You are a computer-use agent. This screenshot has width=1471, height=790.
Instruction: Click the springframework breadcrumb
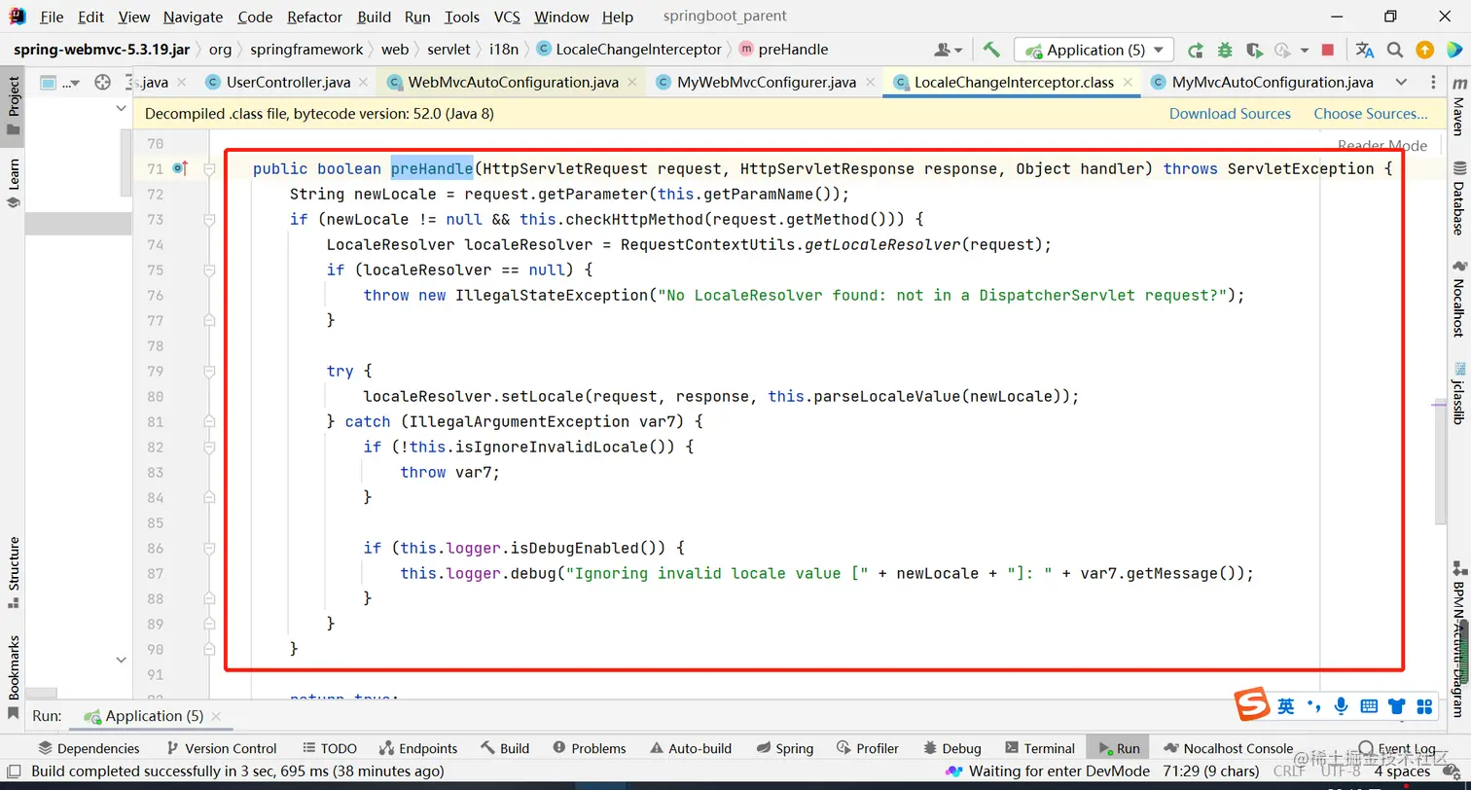(306, 50)
